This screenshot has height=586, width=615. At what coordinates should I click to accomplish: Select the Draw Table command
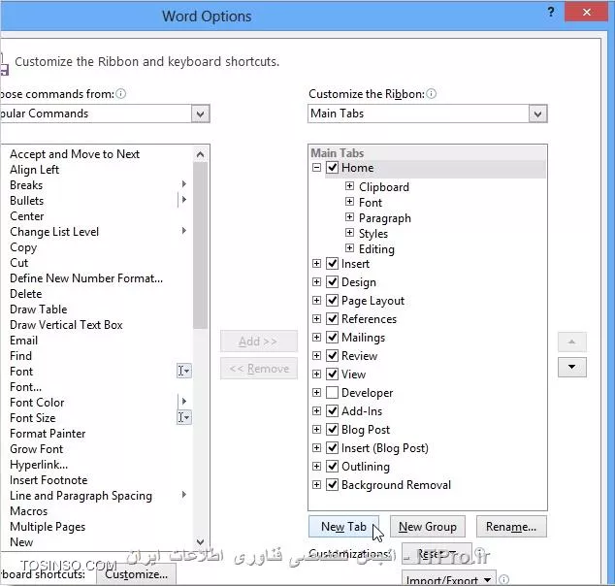39,309
